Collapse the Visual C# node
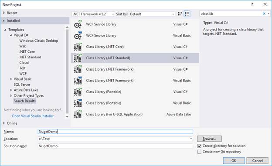272x166 pixels. [11, 35]
